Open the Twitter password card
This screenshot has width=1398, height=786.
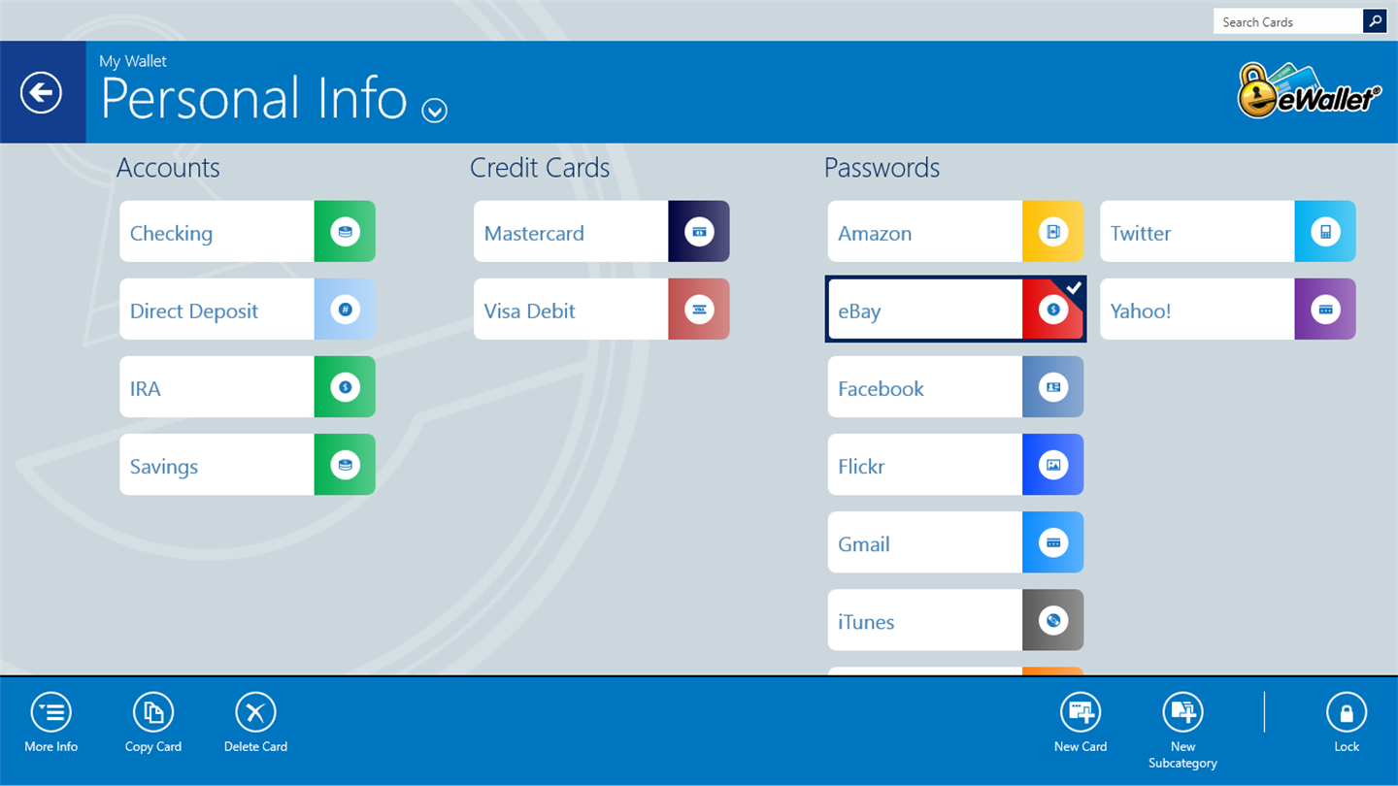pos(1228,232)
